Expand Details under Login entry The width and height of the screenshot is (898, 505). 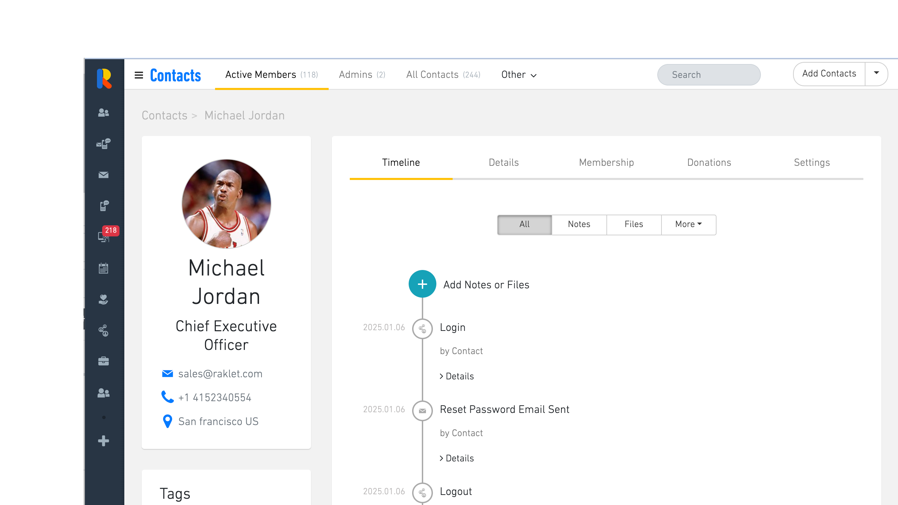457,376
